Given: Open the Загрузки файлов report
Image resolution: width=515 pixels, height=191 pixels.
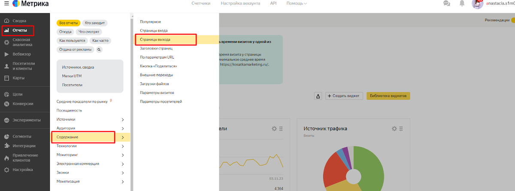Looking at the screenshot, I should point(154,84).
